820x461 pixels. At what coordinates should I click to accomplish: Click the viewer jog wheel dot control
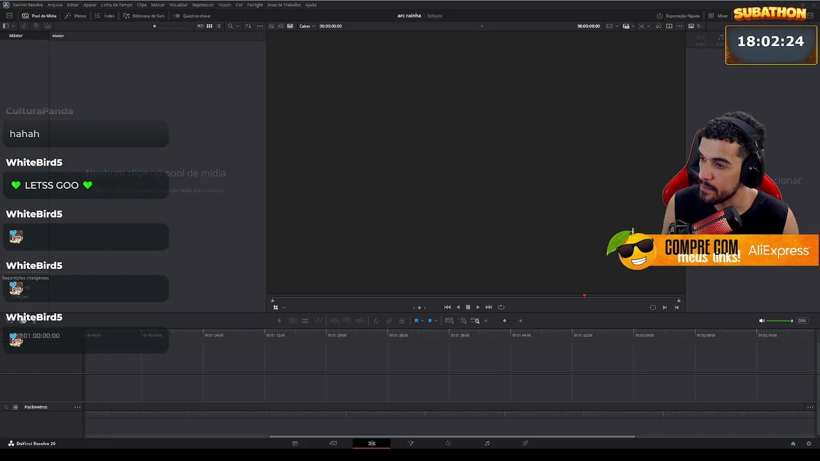coord(420,307)
